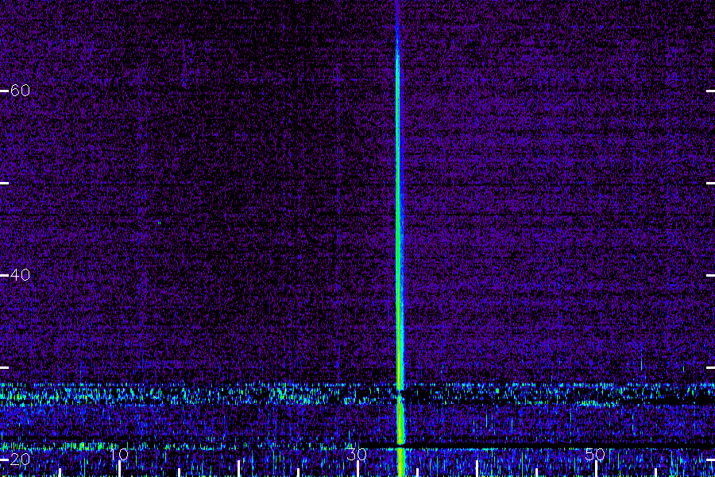Click the "40" label on vertical axis

tap(20, 275)
